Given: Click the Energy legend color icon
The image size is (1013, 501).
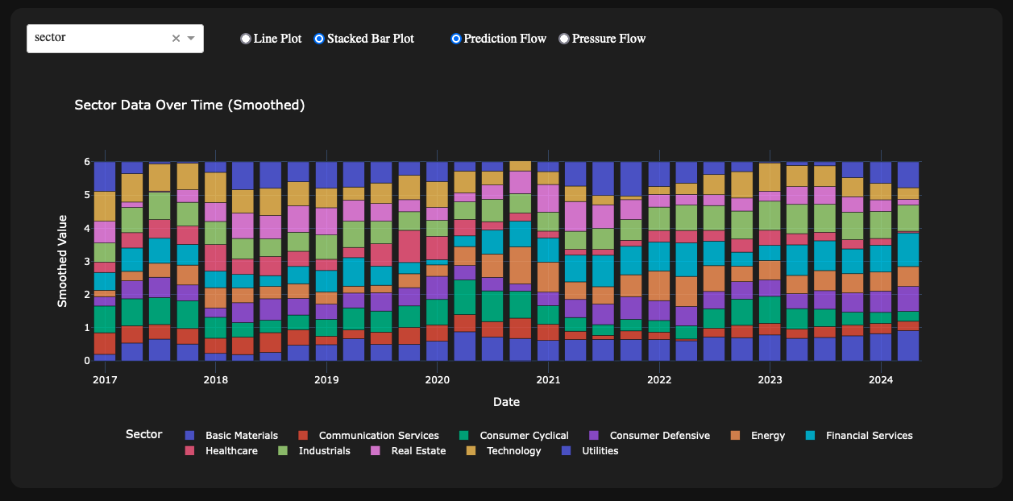Looking at the screenshot, I should pos(735,436).
